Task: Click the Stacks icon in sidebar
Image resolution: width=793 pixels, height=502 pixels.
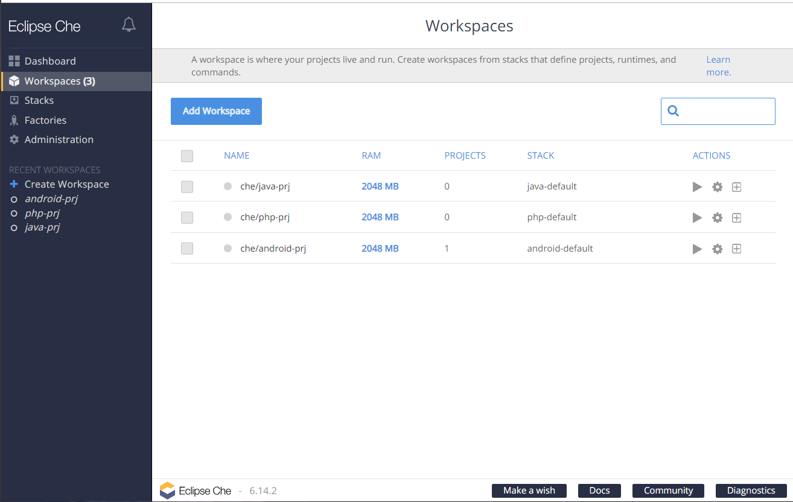Action: click(14, 100)
